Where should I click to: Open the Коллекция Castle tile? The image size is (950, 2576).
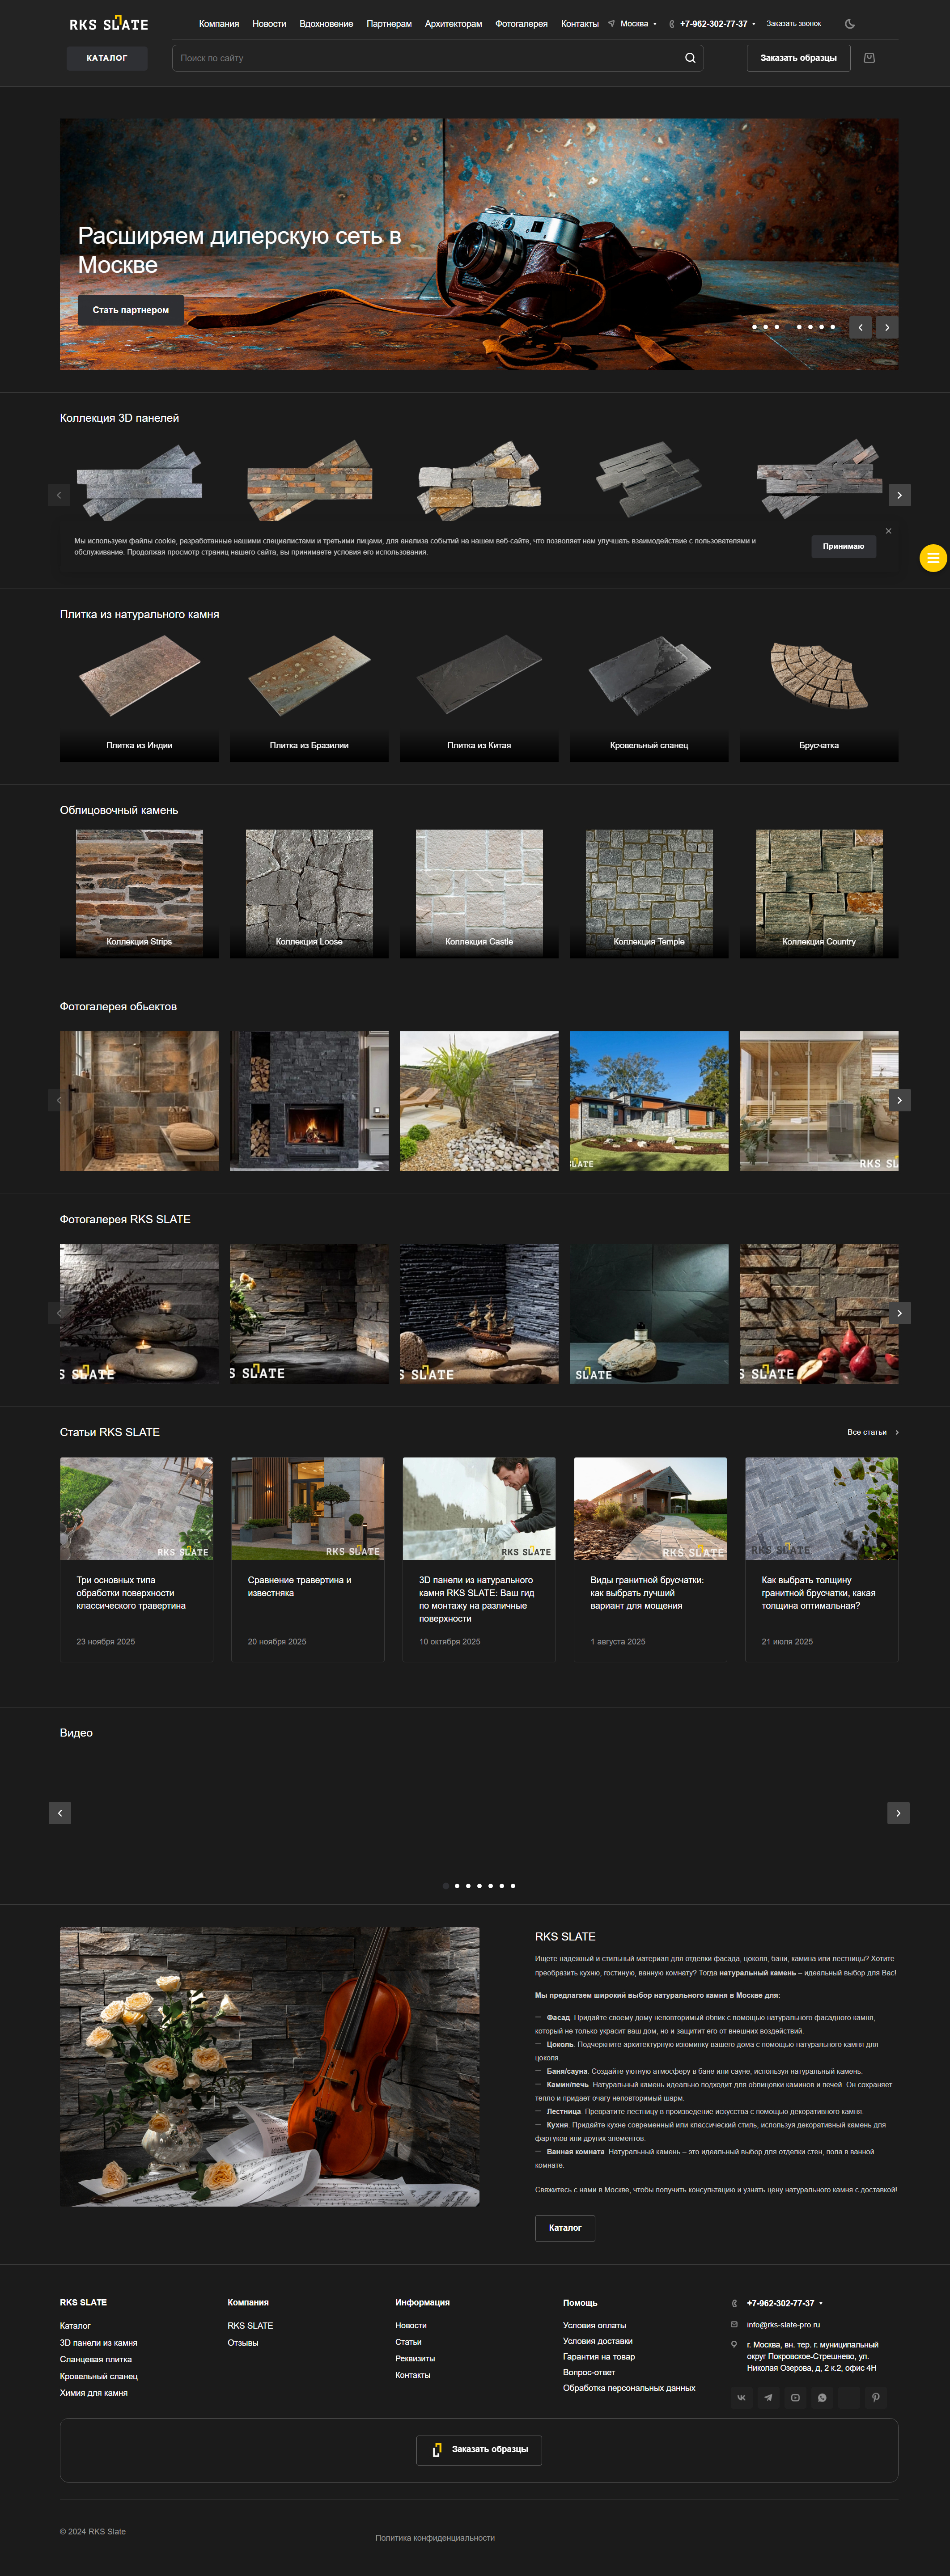click(479, 893)
